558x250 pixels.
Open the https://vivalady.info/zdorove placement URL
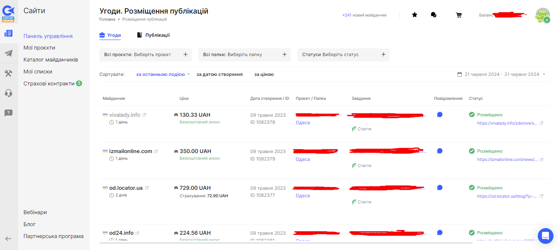tap(507, 123)
